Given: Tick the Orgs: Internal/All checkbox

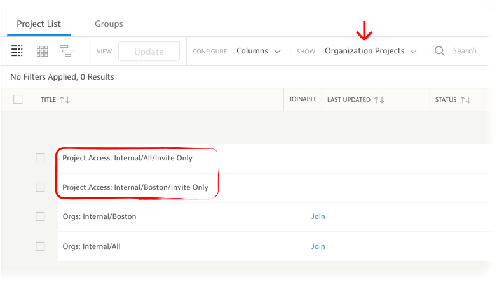Looking at the screenshot, I should pyautogui.click(x=40, y=246).
